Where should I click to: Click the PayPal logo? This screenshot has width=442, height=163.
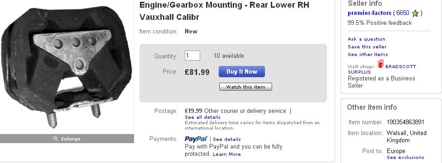(x=196, y=139)
